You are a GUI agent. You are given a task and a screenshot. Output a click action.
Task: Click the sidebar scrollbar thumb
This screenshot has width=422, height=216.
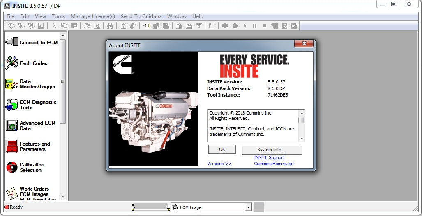63,81
